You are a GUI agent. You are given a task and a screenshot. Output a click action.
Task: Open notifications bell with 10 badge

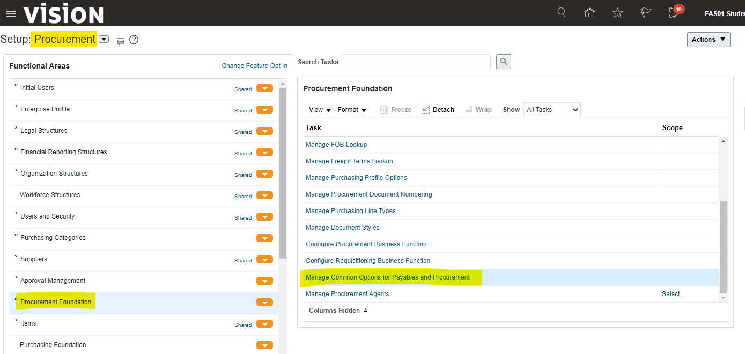pyautogui.click(x=674, y=13)
